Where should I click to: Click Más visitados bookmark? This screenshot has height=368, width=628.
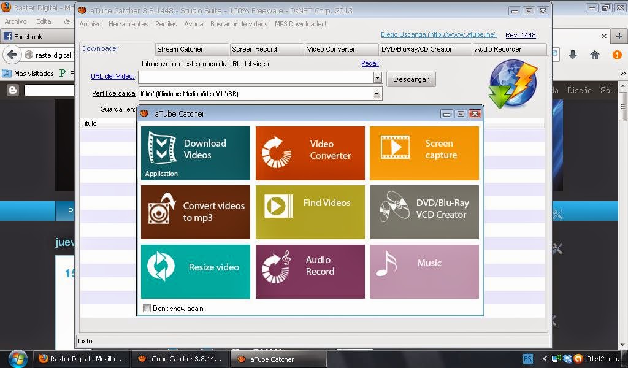pos(28,73)
